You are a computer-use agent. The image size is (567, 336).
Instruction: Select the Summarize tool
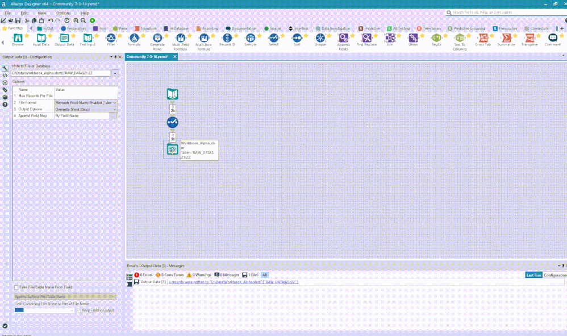[x=506, y=40]
